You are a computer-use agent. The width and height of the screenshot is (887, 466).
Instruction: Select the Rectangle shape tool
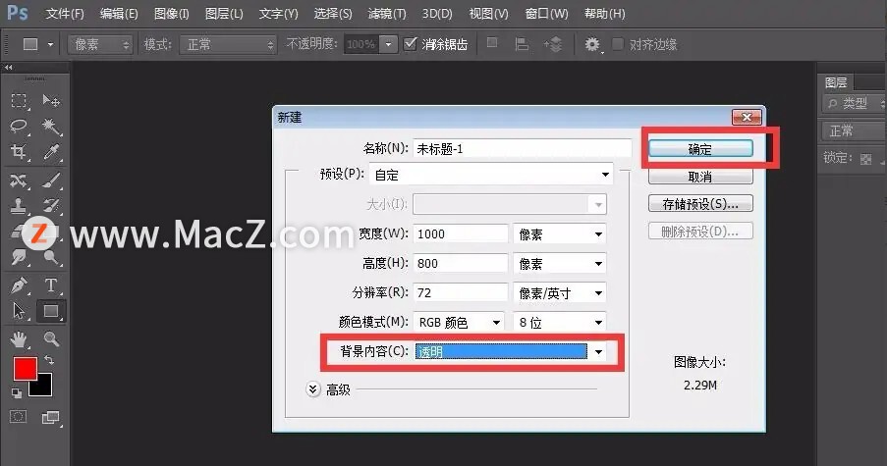click(x=51, y=311)
